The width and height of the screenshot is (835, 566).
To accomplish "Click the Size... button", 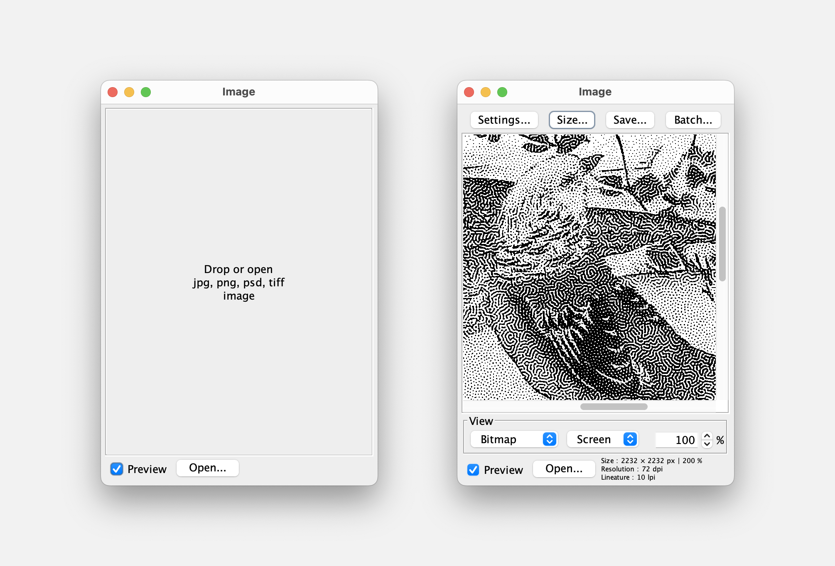I will (x=572, y=120).
